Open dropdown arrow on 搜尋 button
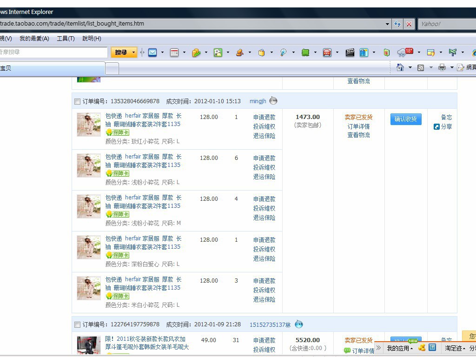The width and height of the screenshot is (476, 357). pyautogui.click(x=133, y=53)
